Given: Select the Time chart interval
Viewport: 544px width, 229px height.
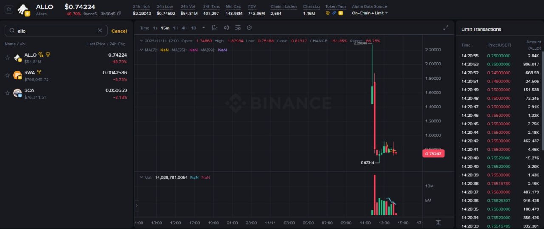Looking at the screenshot, I should point(144,28).
